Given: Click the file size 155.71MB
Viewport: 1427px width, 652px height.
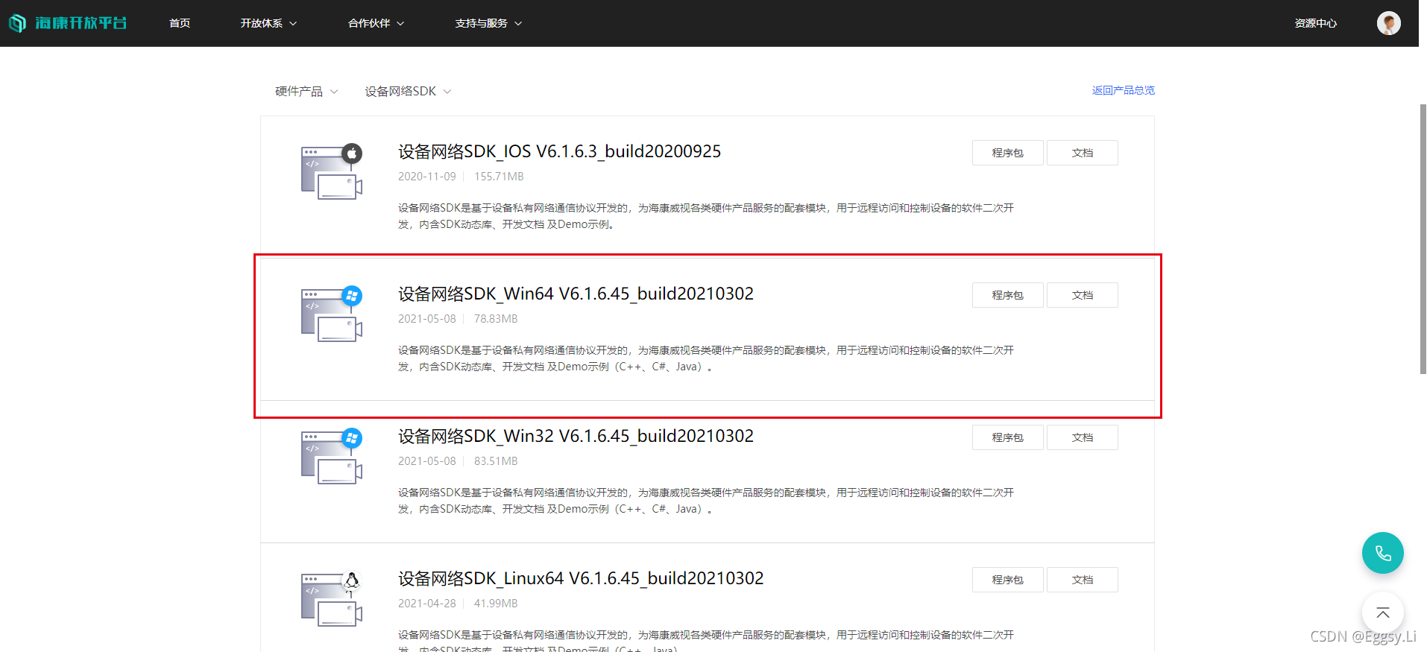Looking at the screenshot, I should [x=499, y=177].
